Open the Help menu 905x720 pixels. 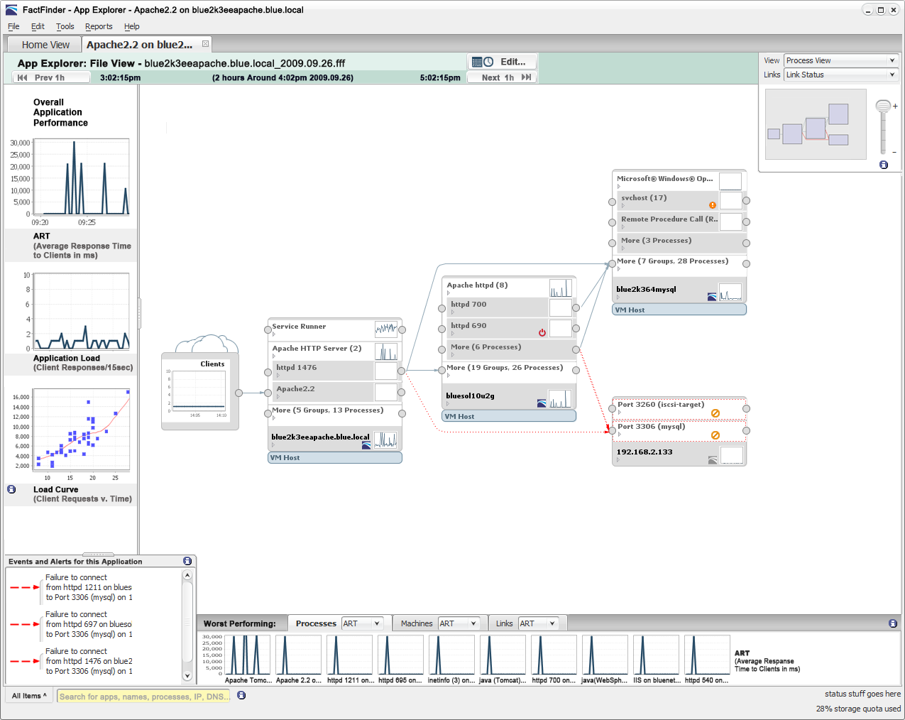tap(132, 26)
